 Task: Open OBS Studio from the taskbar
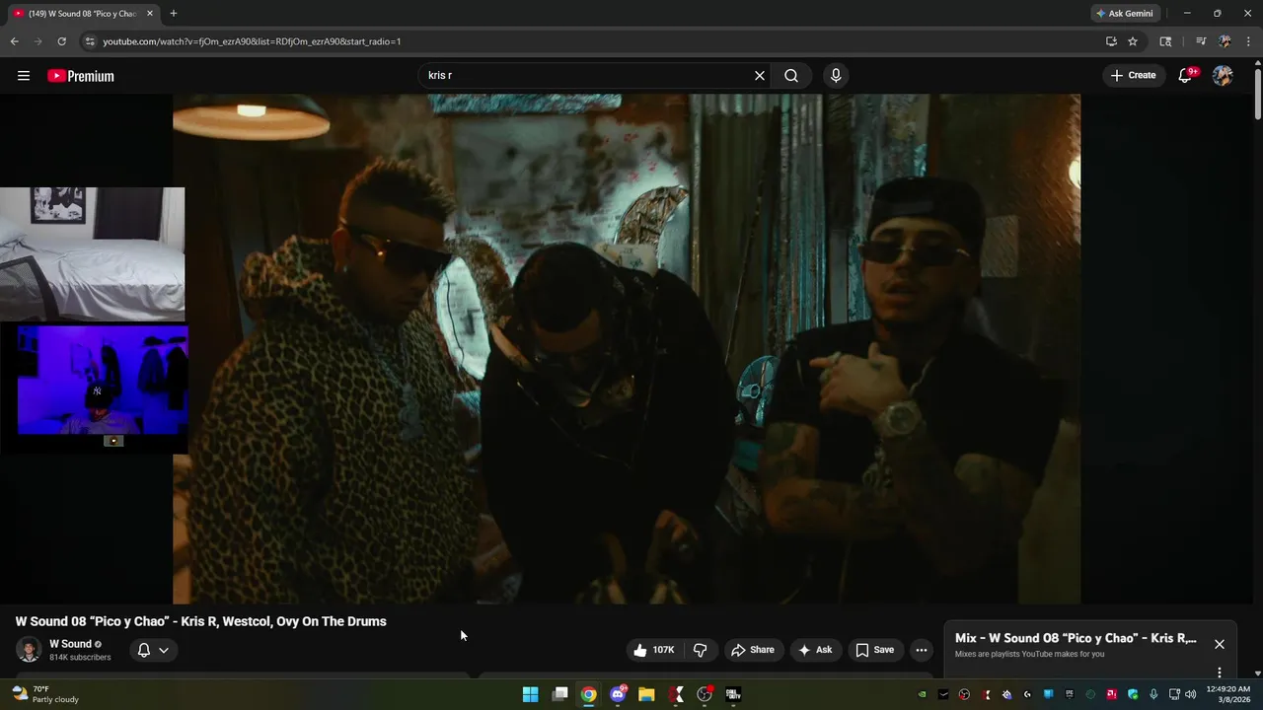[x=705, y=694]
